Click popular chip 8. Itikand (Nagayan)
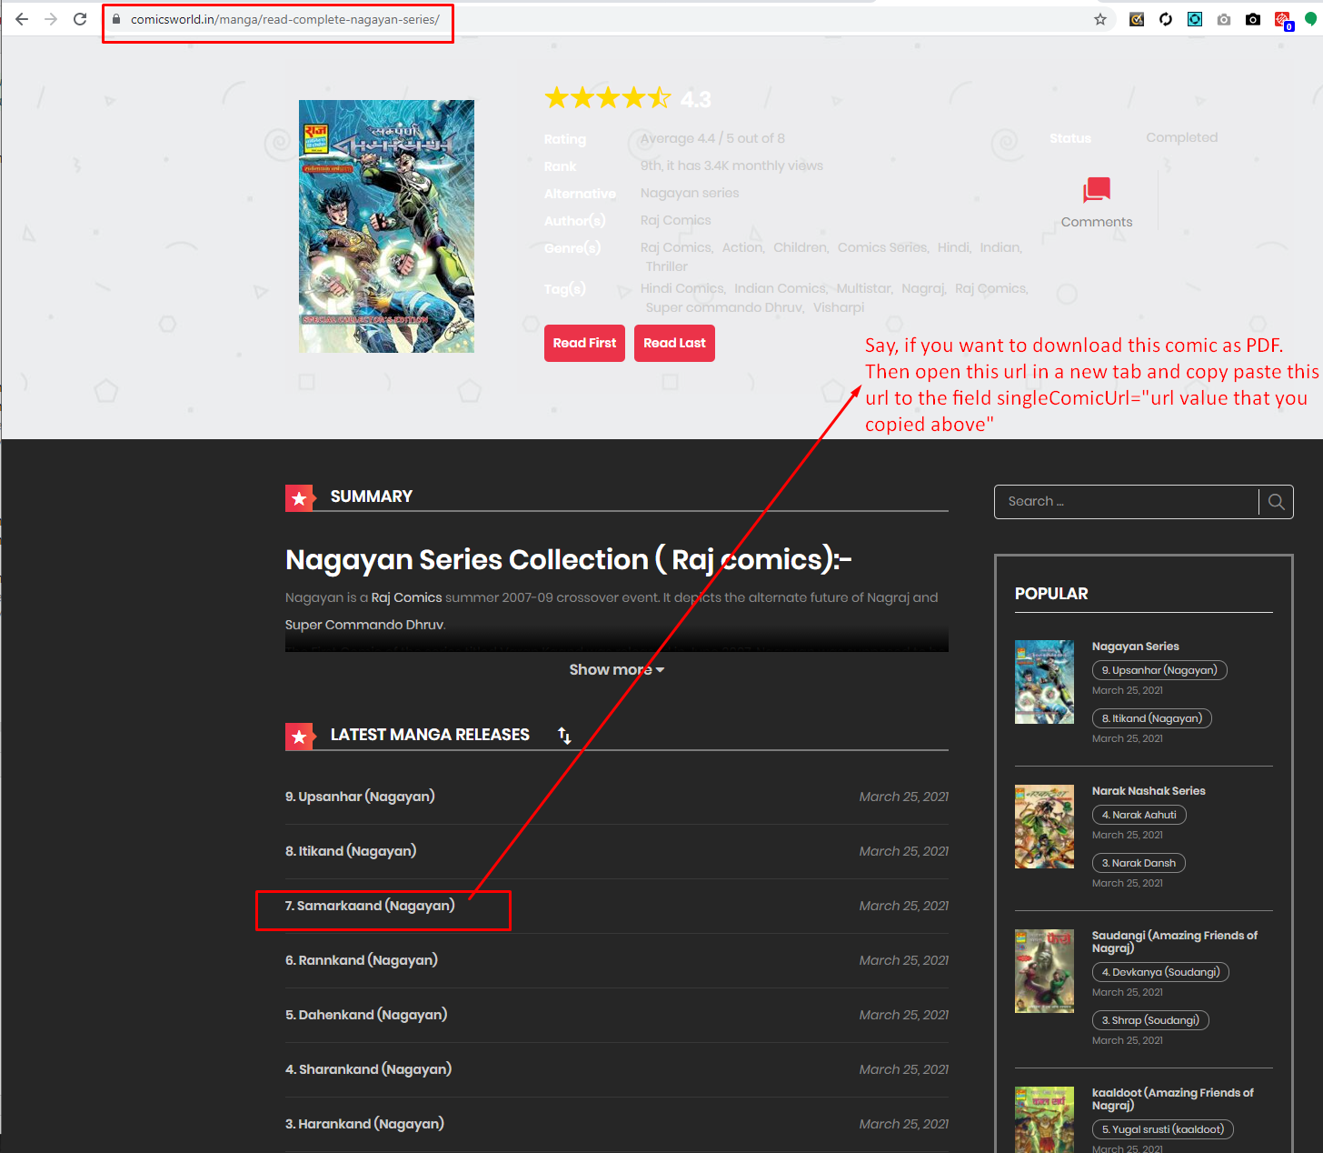1323x1153 pixels. pos(1151,718)
